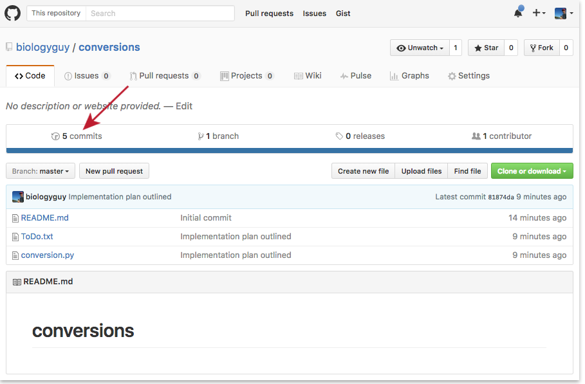Click Issues in top navigation
Screen dimensions: 585x384
click(x=315, y=14)
